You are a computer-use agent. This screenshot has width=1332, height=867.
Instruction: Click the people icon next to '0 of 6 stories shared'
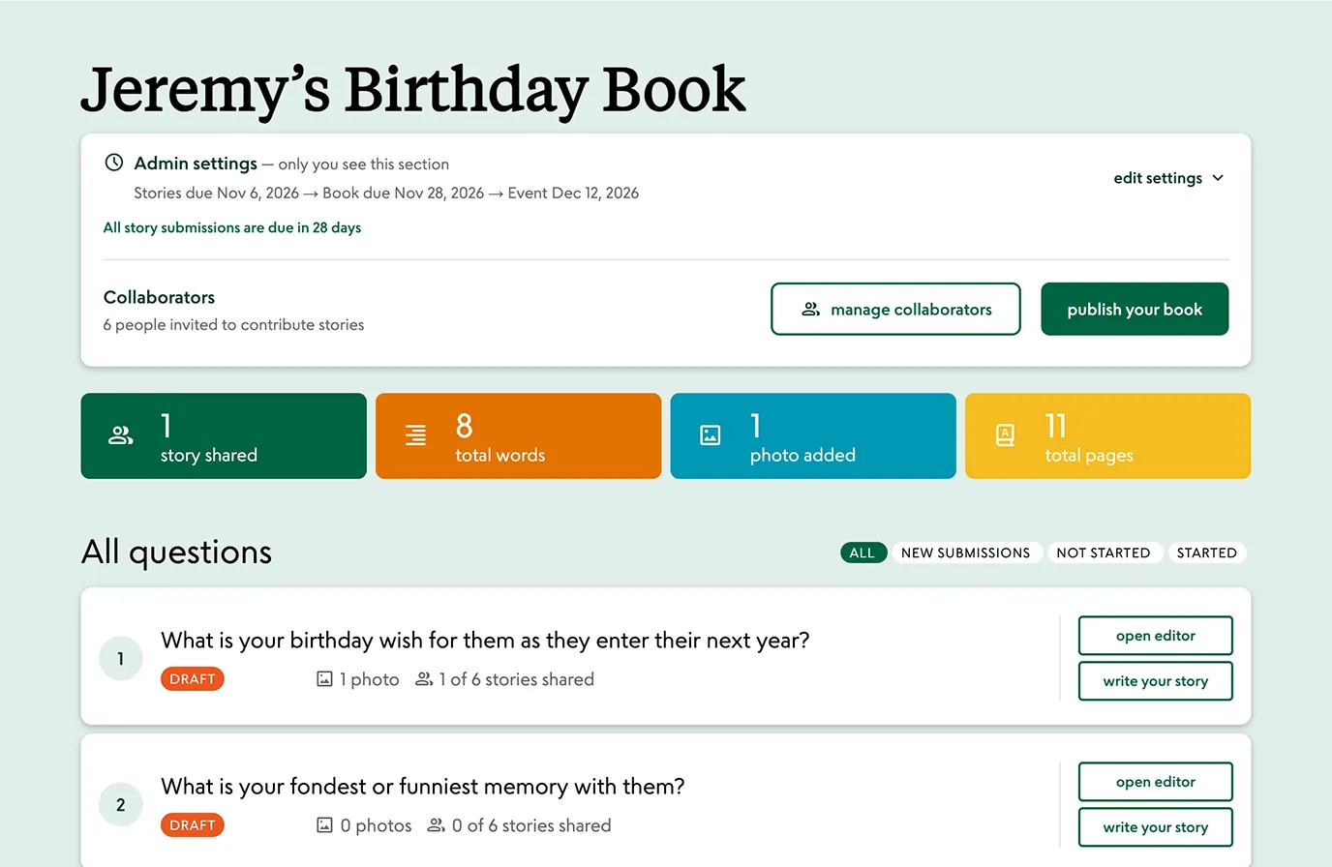coord(437,825)
